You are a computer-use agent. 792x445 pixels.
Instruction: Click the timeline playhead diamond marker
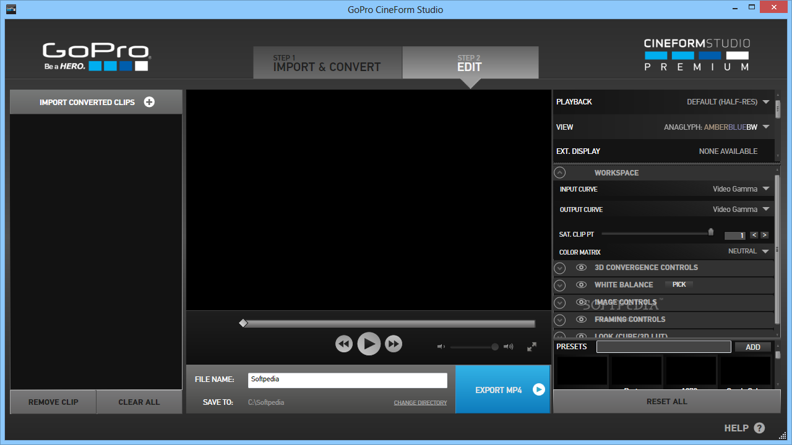click(243, 323)
